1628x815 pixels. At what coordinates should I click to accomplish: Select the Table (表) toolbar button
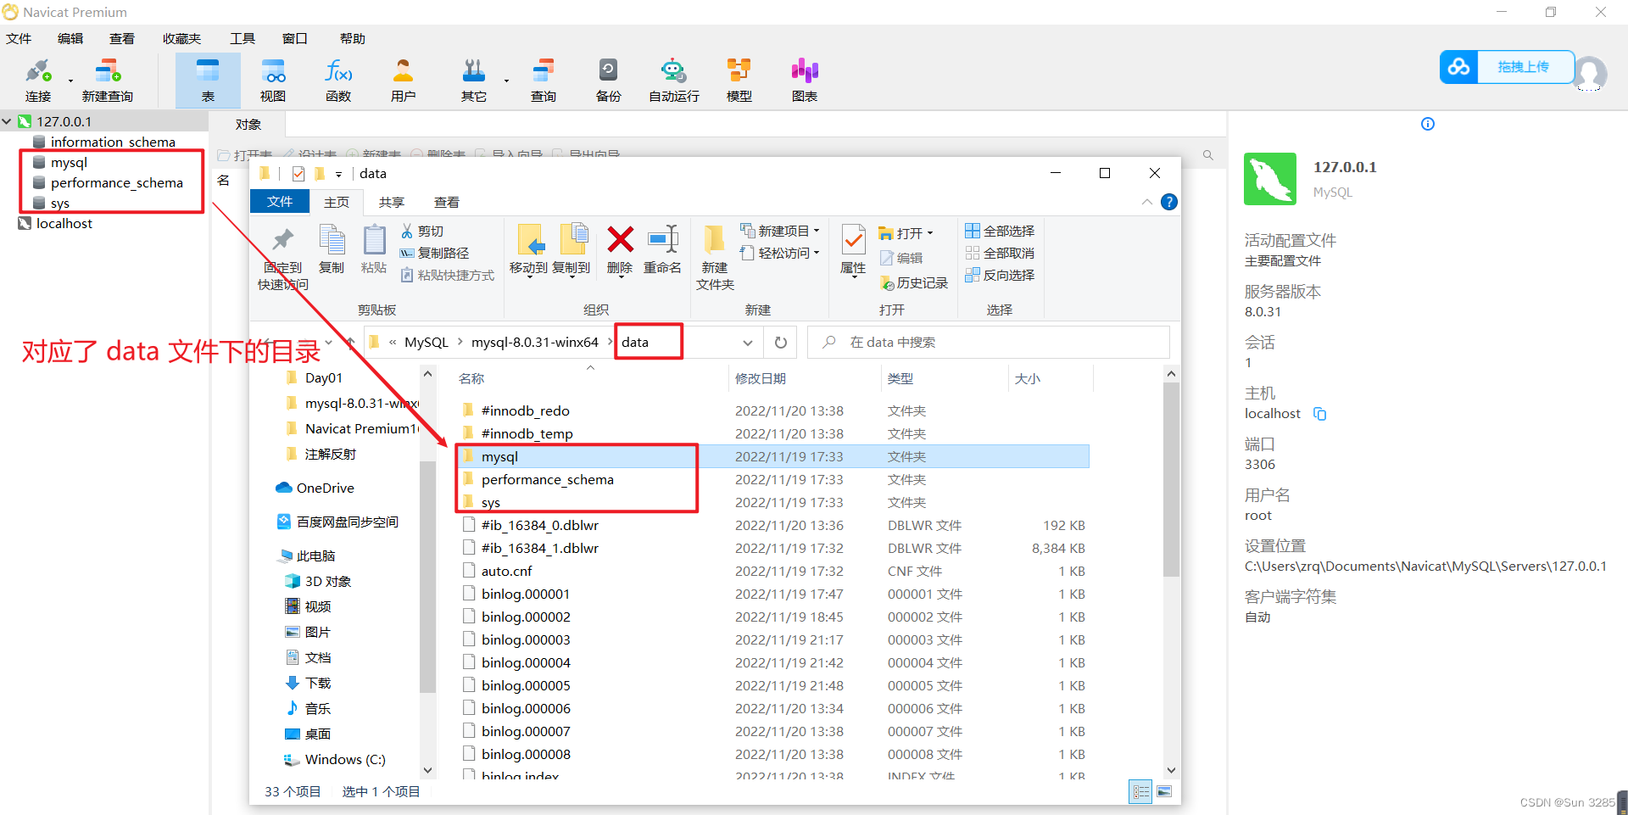point(208,81)
